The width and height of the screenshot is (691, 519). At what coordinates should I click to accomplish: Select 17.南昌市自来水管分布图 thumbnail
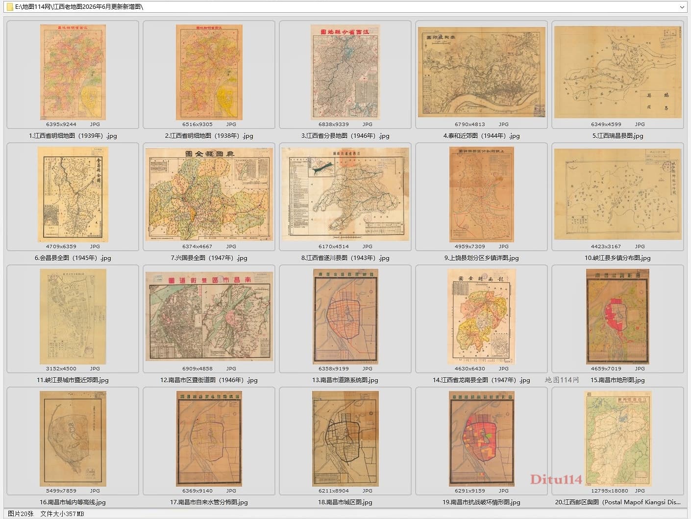(x=209, y=439)
